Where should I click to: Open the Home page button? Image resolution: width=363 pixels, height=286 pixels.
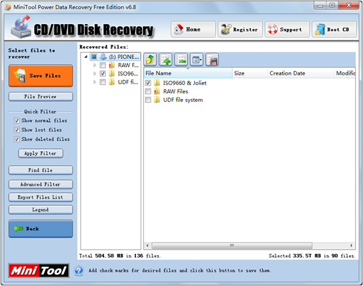coord(193,30)
